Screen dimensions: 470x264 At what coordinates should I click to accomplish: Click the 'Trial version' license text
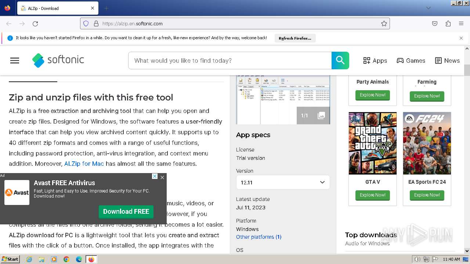(x=250, y=158)
